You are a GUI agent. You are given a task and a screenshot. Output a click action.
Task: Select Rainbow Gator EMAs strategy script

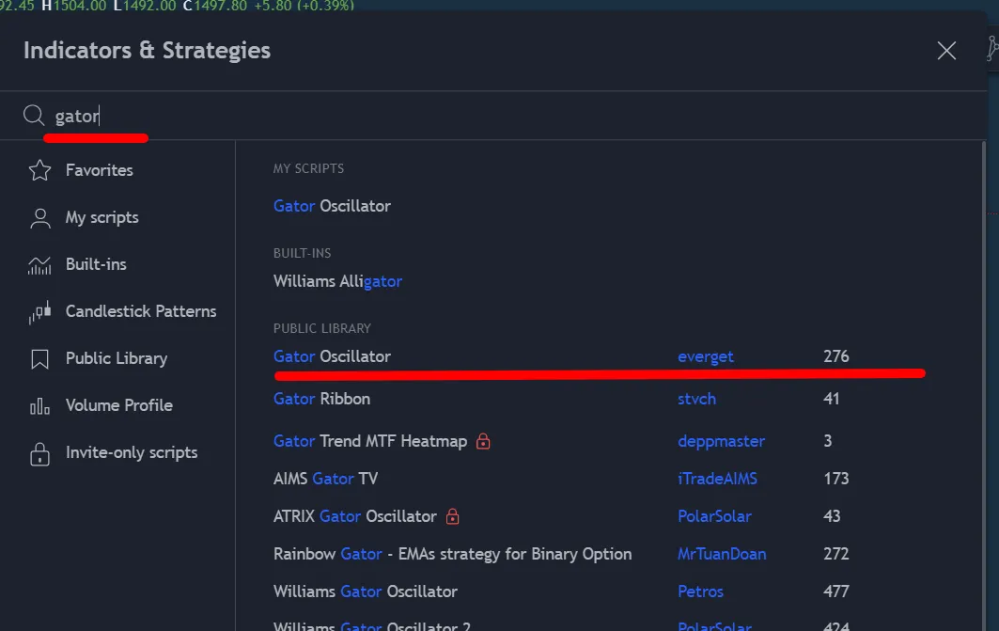[x=452, y=554]
